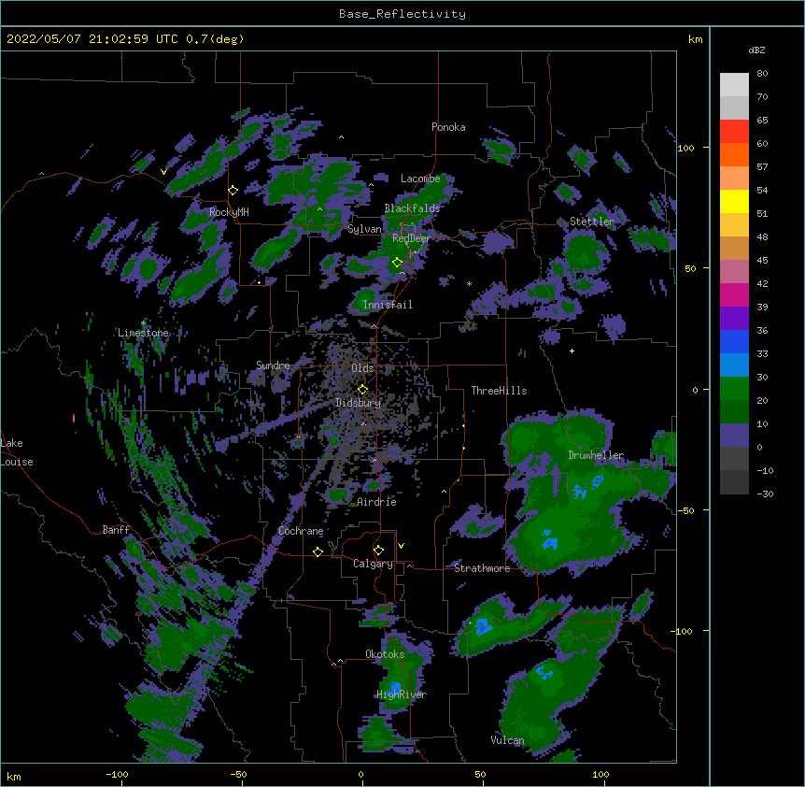Click the -100 tick on bottom axis
Viewport: 805px width, 787px height.
pos(117,774)
